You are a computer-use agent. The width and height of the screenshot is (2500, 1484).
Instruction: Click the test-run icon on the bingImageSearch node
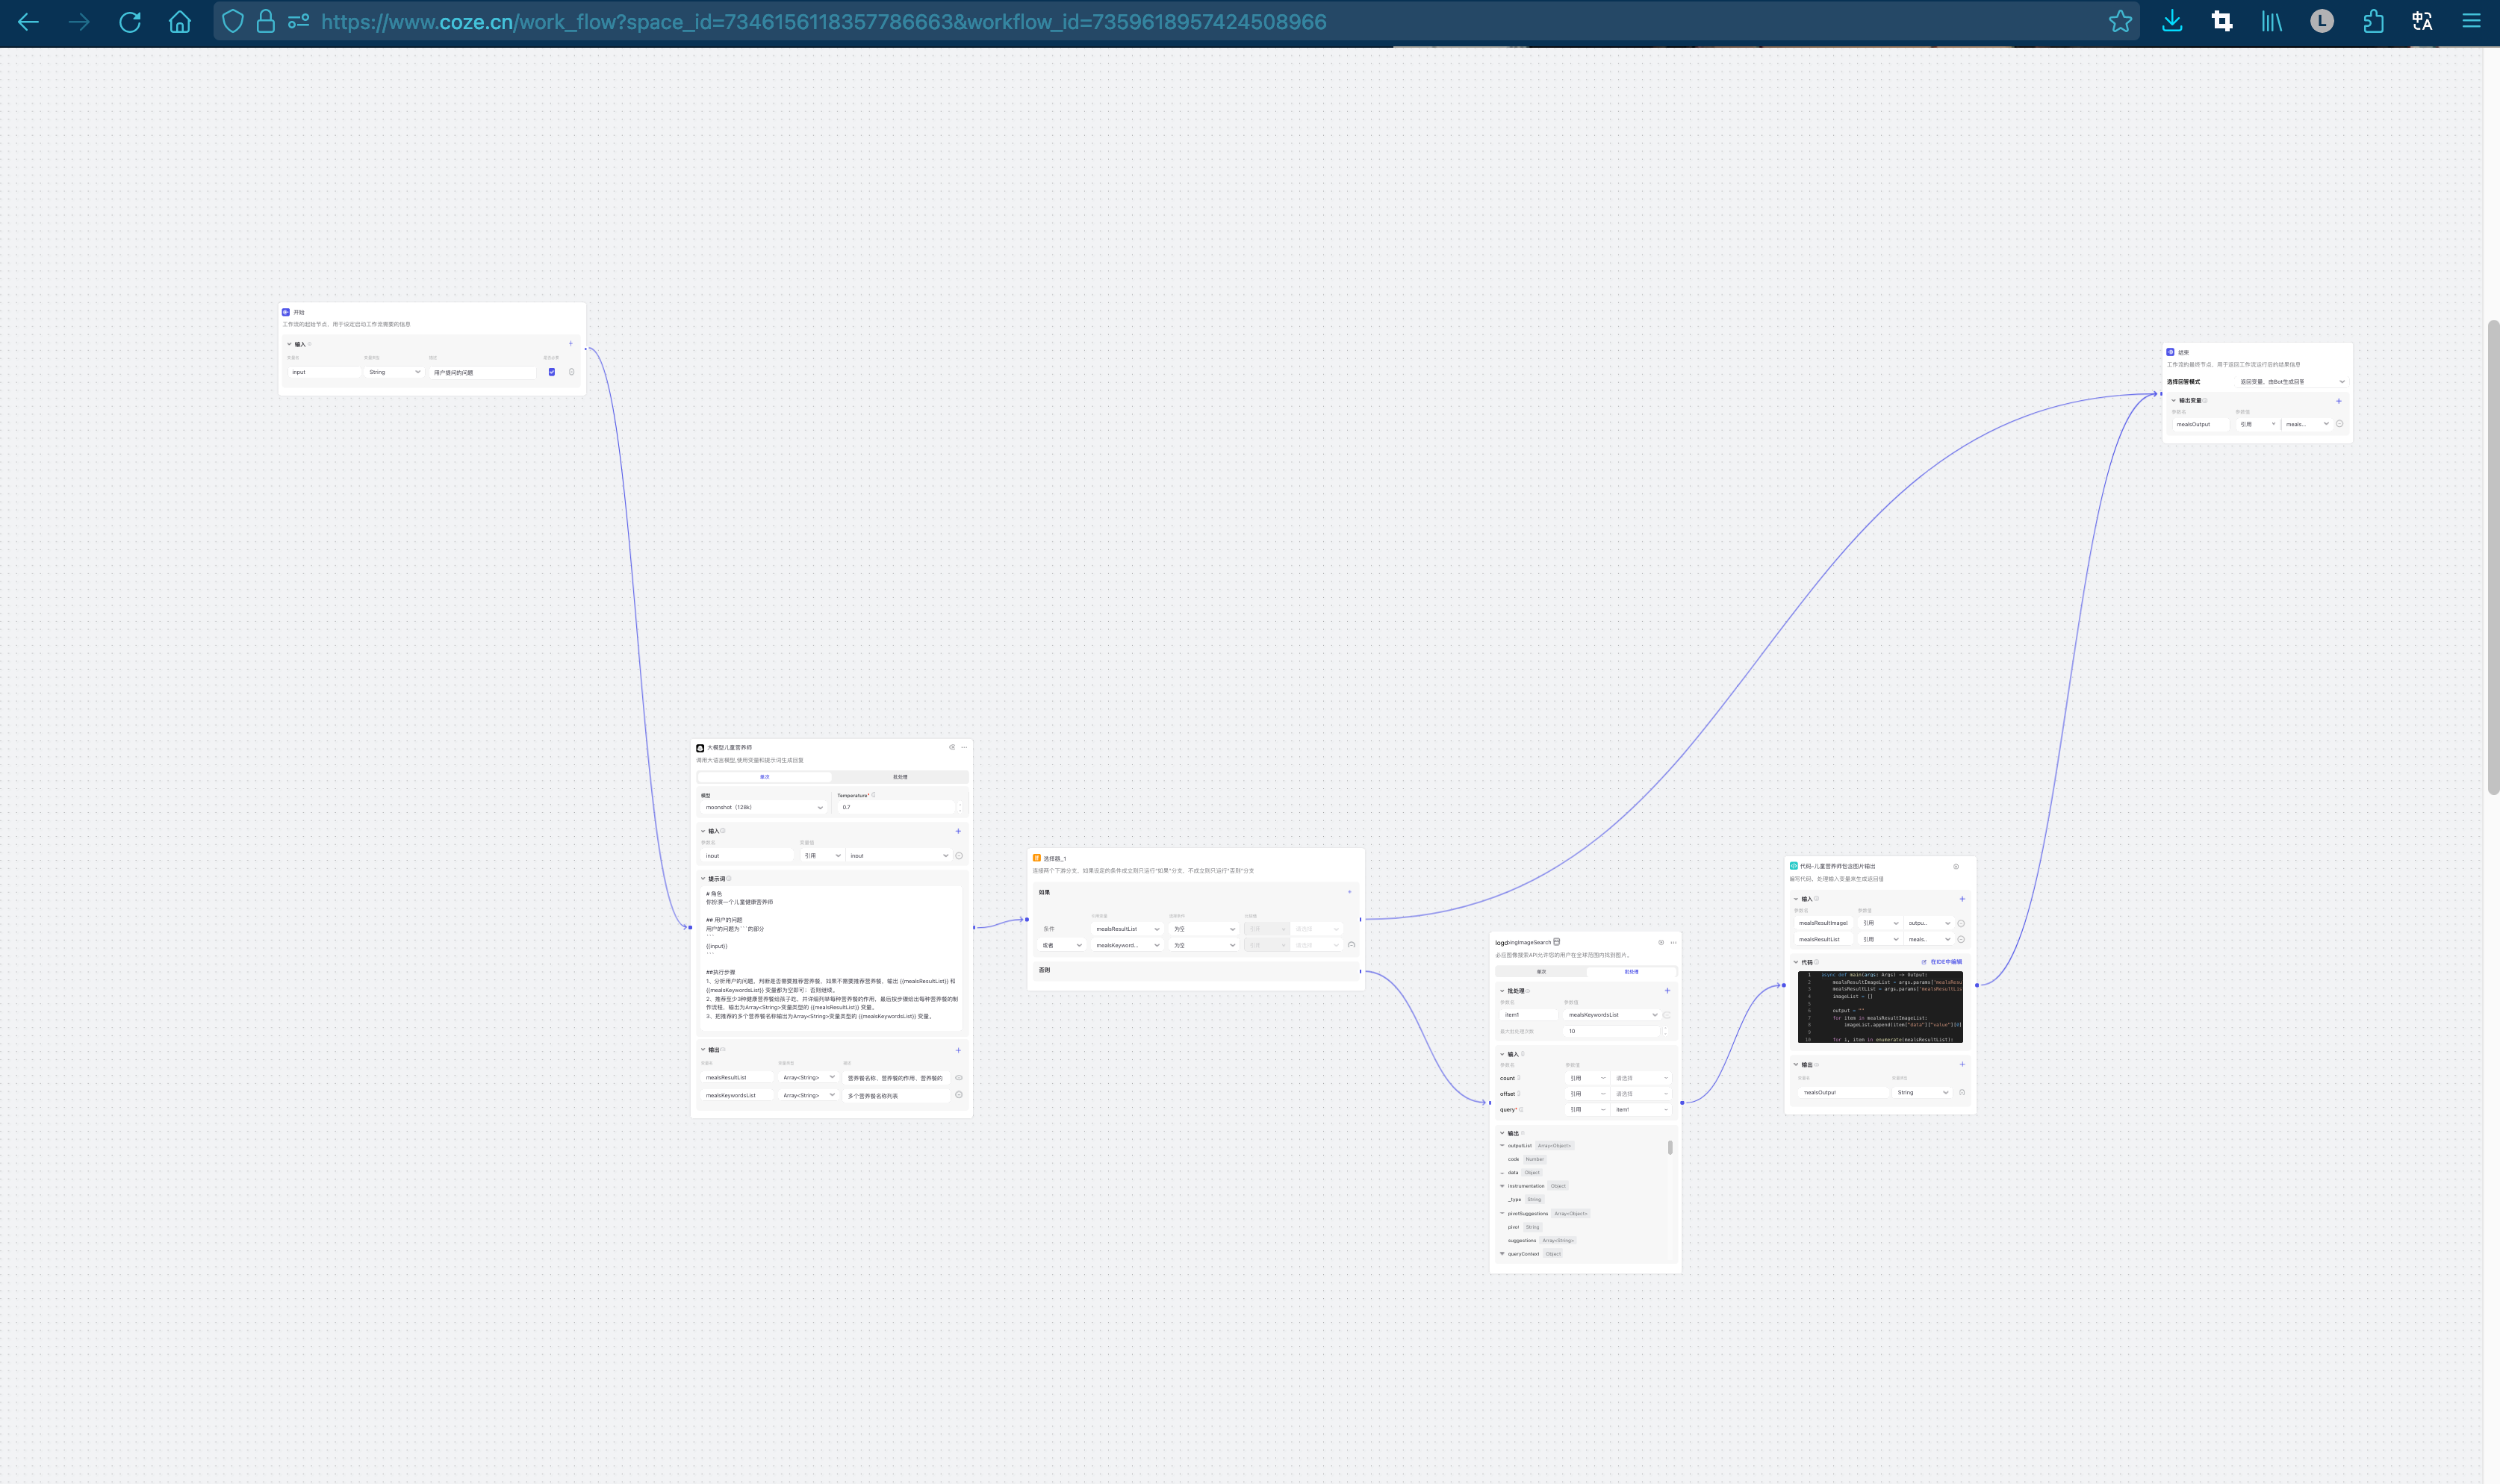click(x=1661, y=942)
